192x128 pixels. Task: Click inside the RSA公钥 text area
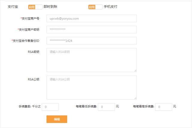coord(91,88)
